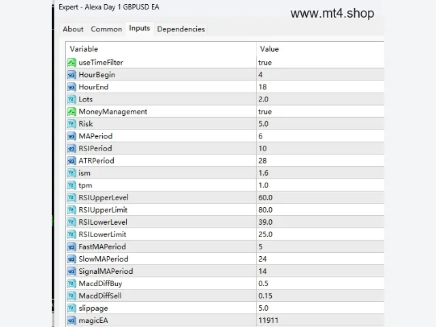
Task: Click the SignalMAPeriod value 14
Action: coord(262,271)
